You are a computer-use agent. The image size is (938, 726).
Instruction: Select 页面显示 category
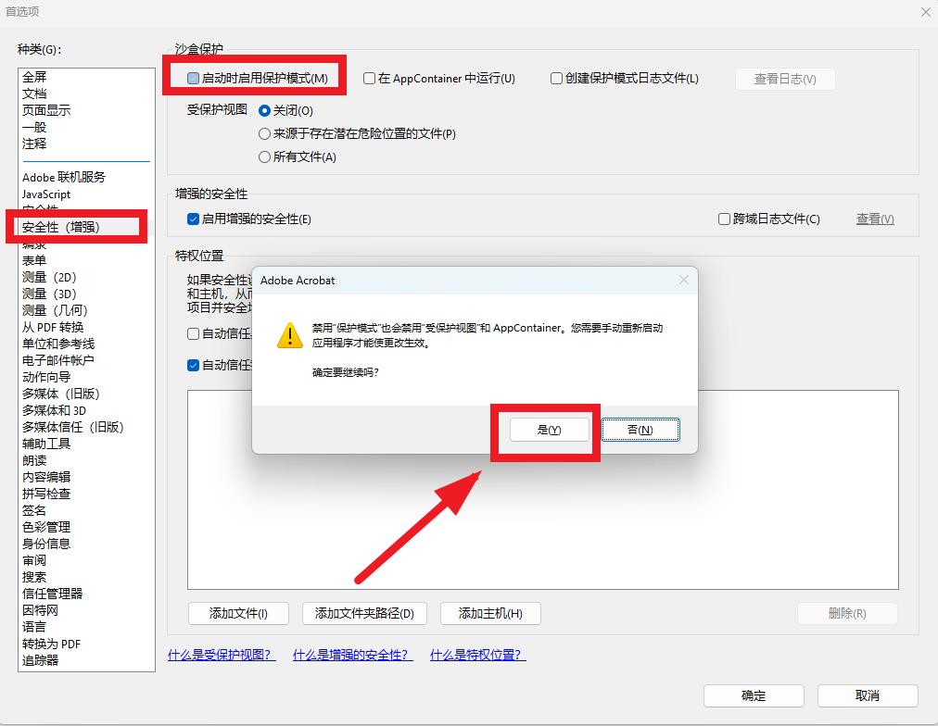tap(46, 110)
